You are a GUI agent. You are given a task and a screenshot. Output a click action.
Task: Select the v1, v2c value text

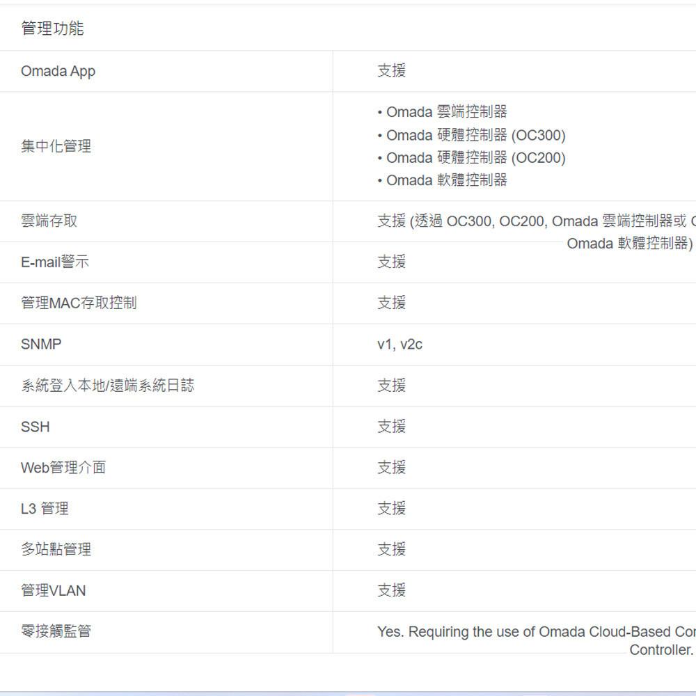pos(400,344)
